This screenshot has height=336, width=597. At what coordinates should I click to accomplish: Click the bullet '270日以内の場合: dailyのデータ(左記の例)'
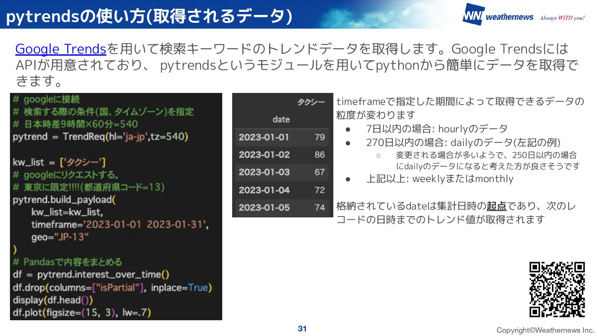coord(463,143)
